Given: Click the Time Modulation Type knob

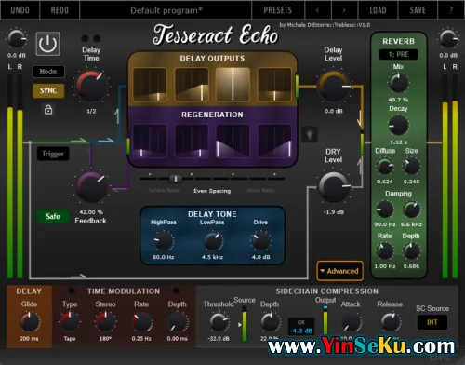Looking at the screenshot, I should click(70, 322).
